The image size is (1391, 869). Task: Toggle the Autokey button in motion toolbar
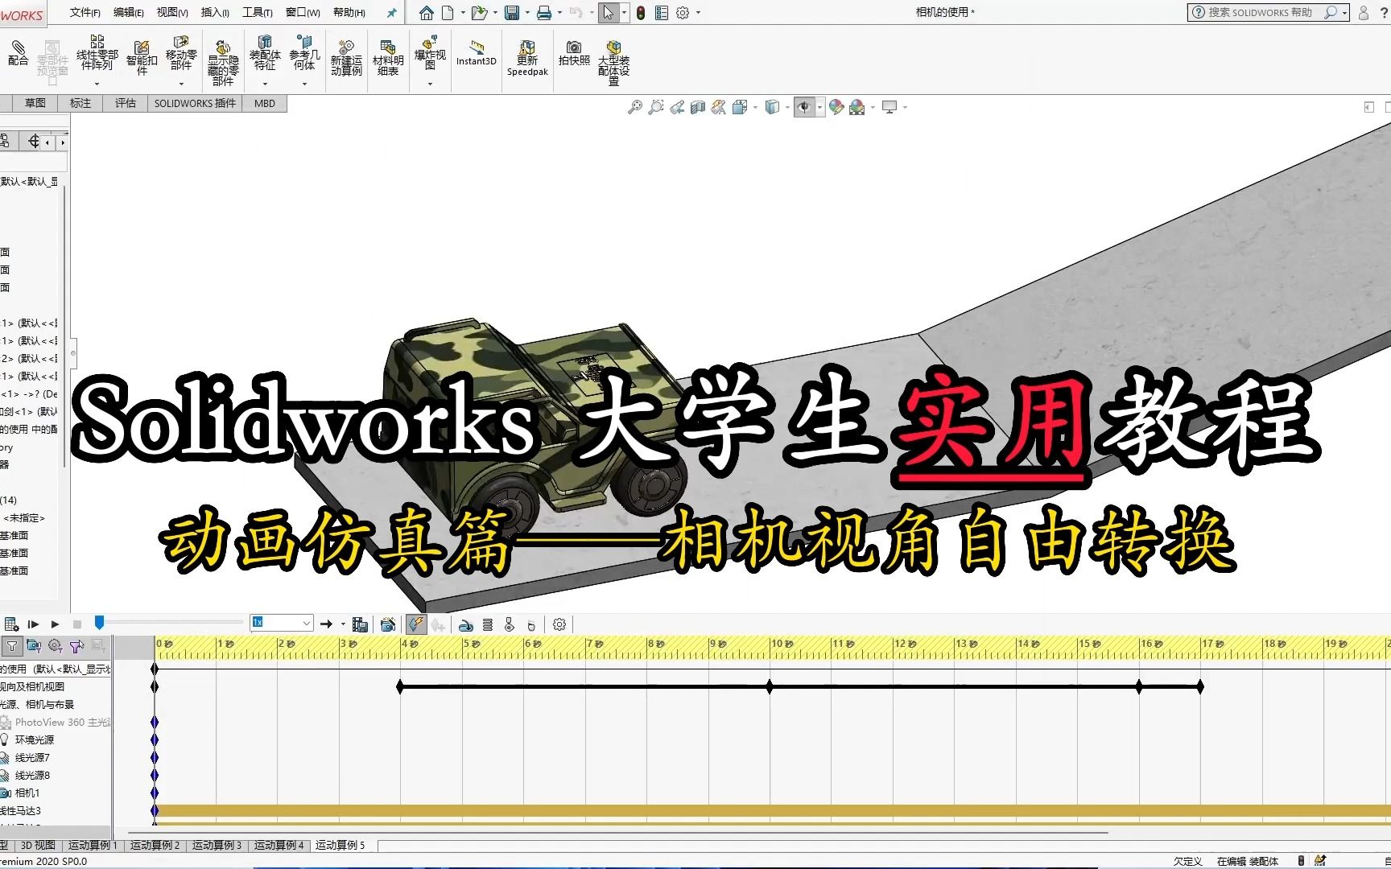[x=416, y=624]
